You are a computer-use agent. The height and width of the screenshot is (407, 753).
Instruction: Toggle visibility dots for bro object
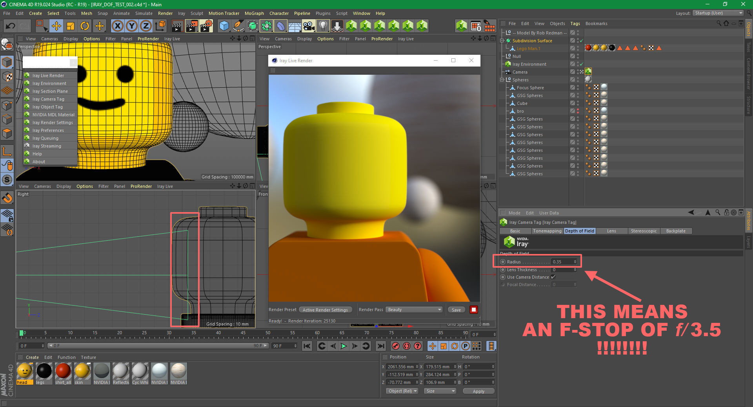pyautogui.click(x=578, y=111)
